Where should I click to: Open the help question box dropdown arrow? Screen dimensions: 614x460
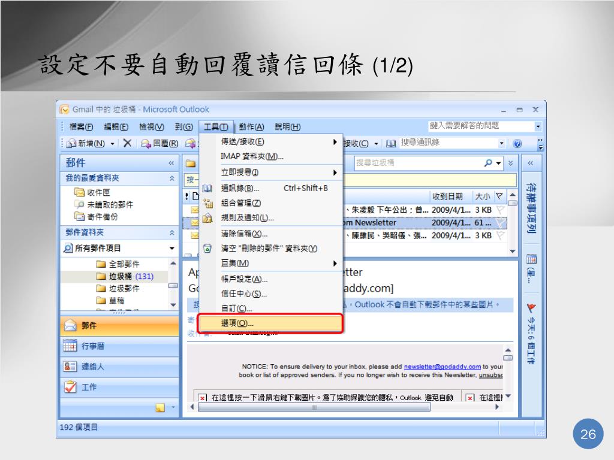pyautogui.click(x=538, y=126)
